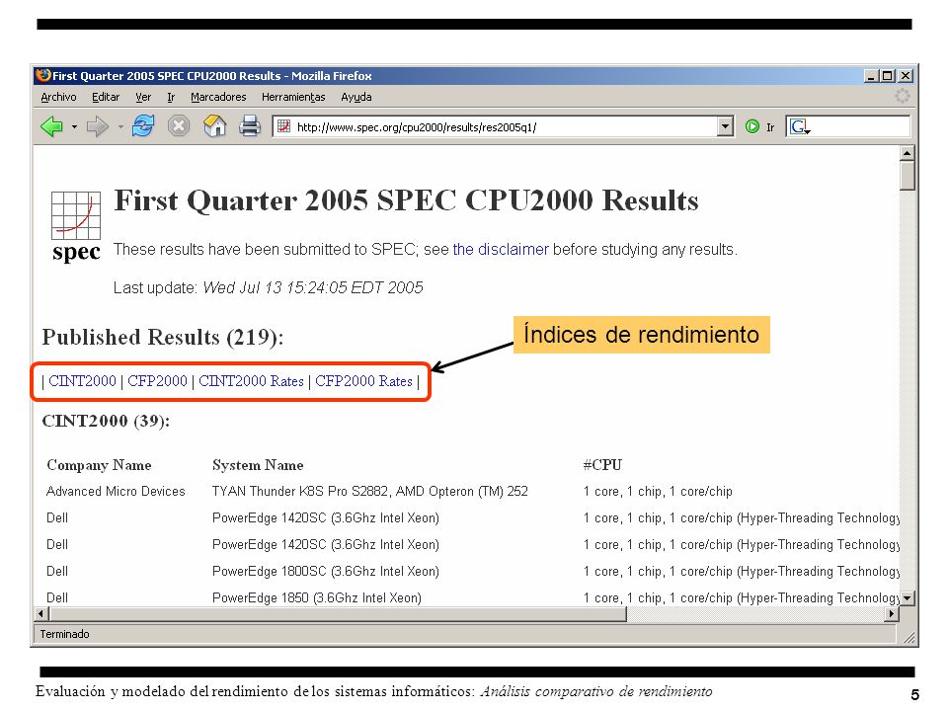Click the 'Company Name' column header
Screen dimensions: 948x711
(x=99, y=465)
